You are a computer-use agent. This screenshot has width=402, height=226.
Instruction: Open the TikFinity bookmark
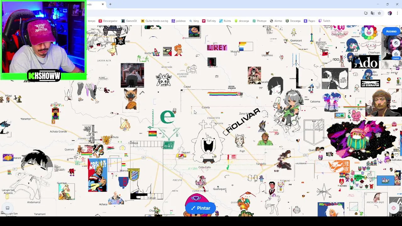point(209,21)
